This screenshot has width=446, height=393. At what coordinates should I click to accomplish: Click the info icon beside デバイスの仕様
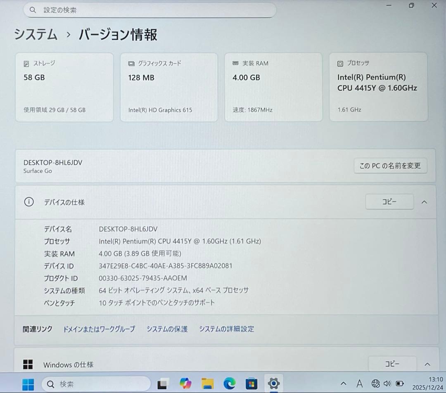(x=28, y=202)
